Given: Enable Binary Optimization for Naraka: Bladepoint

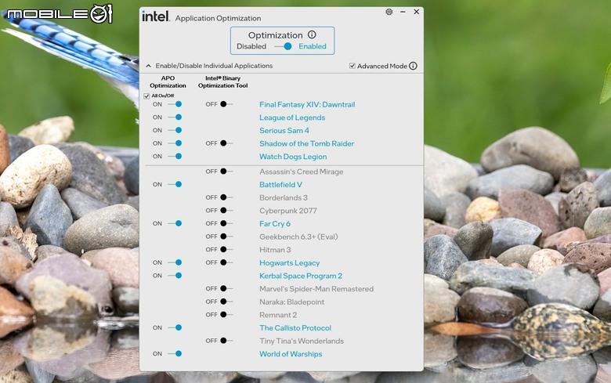Looking at the screenshot, I should pos(226,302).
